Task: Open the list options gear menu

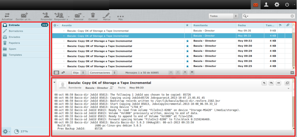Action: pos(56,25)
